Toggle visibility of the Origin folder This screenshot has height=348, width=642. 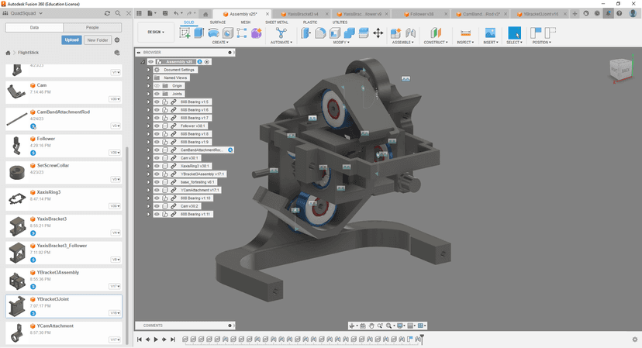[157, 86]
